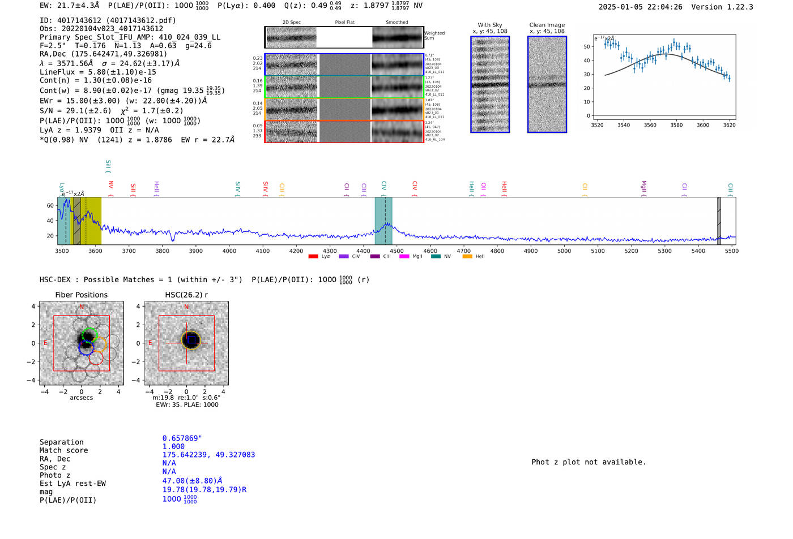793x539 pixels.
Task: Select the red CIV line marker label
Action: (415, 189)
